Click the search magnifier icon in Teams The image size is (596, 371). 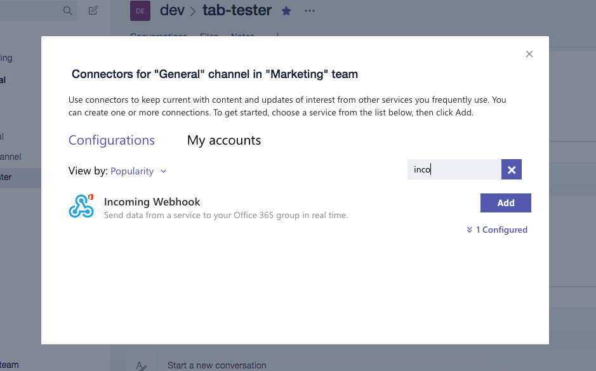pyautogui.click(x=68, y=11)
